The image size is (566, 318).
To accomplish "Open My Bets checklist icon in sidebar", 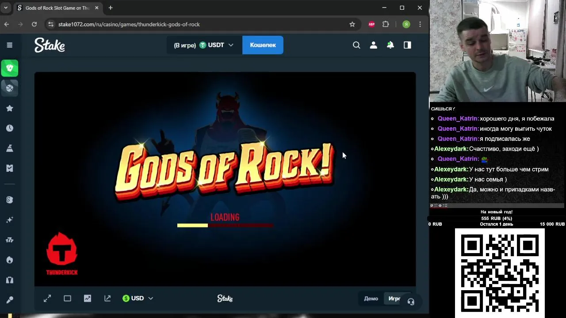I will coord(10,168).
